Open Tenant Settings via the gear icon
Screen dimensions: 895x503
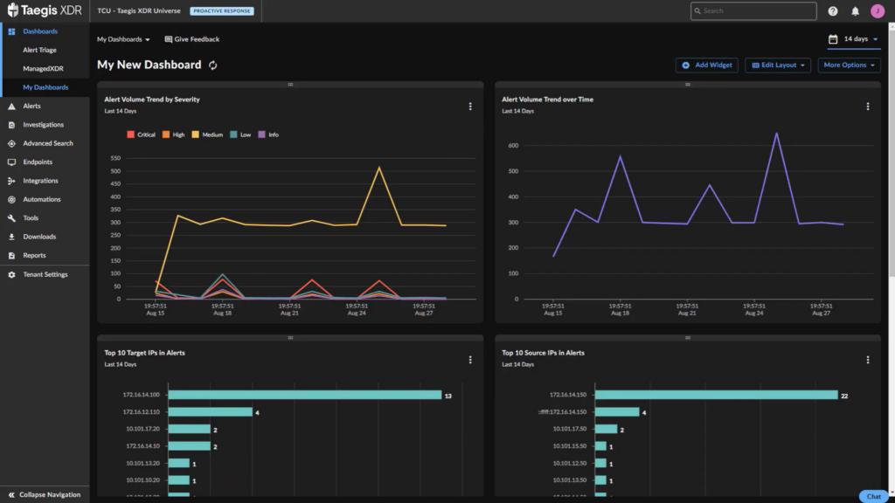10,273
